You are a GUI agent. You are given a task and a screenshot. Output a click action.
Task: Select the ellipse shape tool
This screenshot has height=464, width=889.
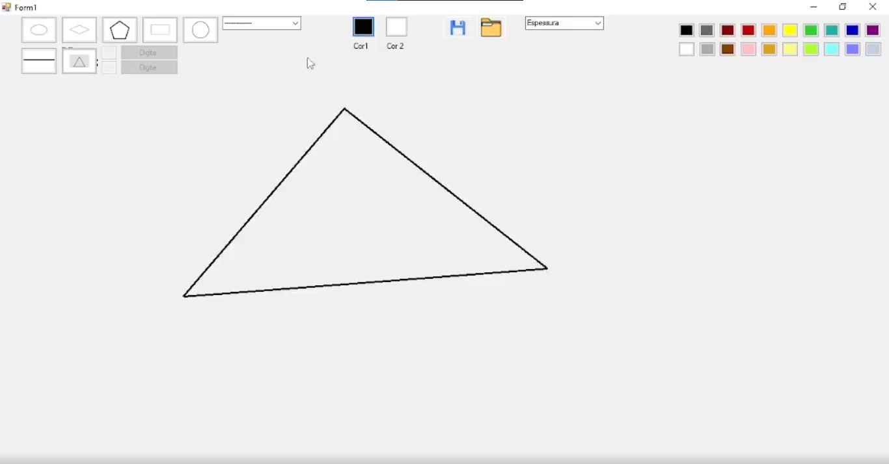coord(39,30)
